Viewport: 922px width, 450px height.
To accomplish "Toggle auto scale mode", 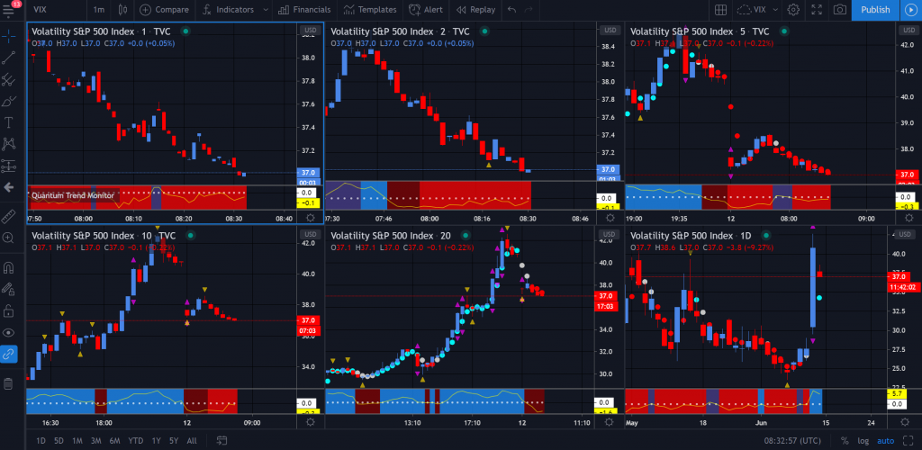I will click(886, 441).
